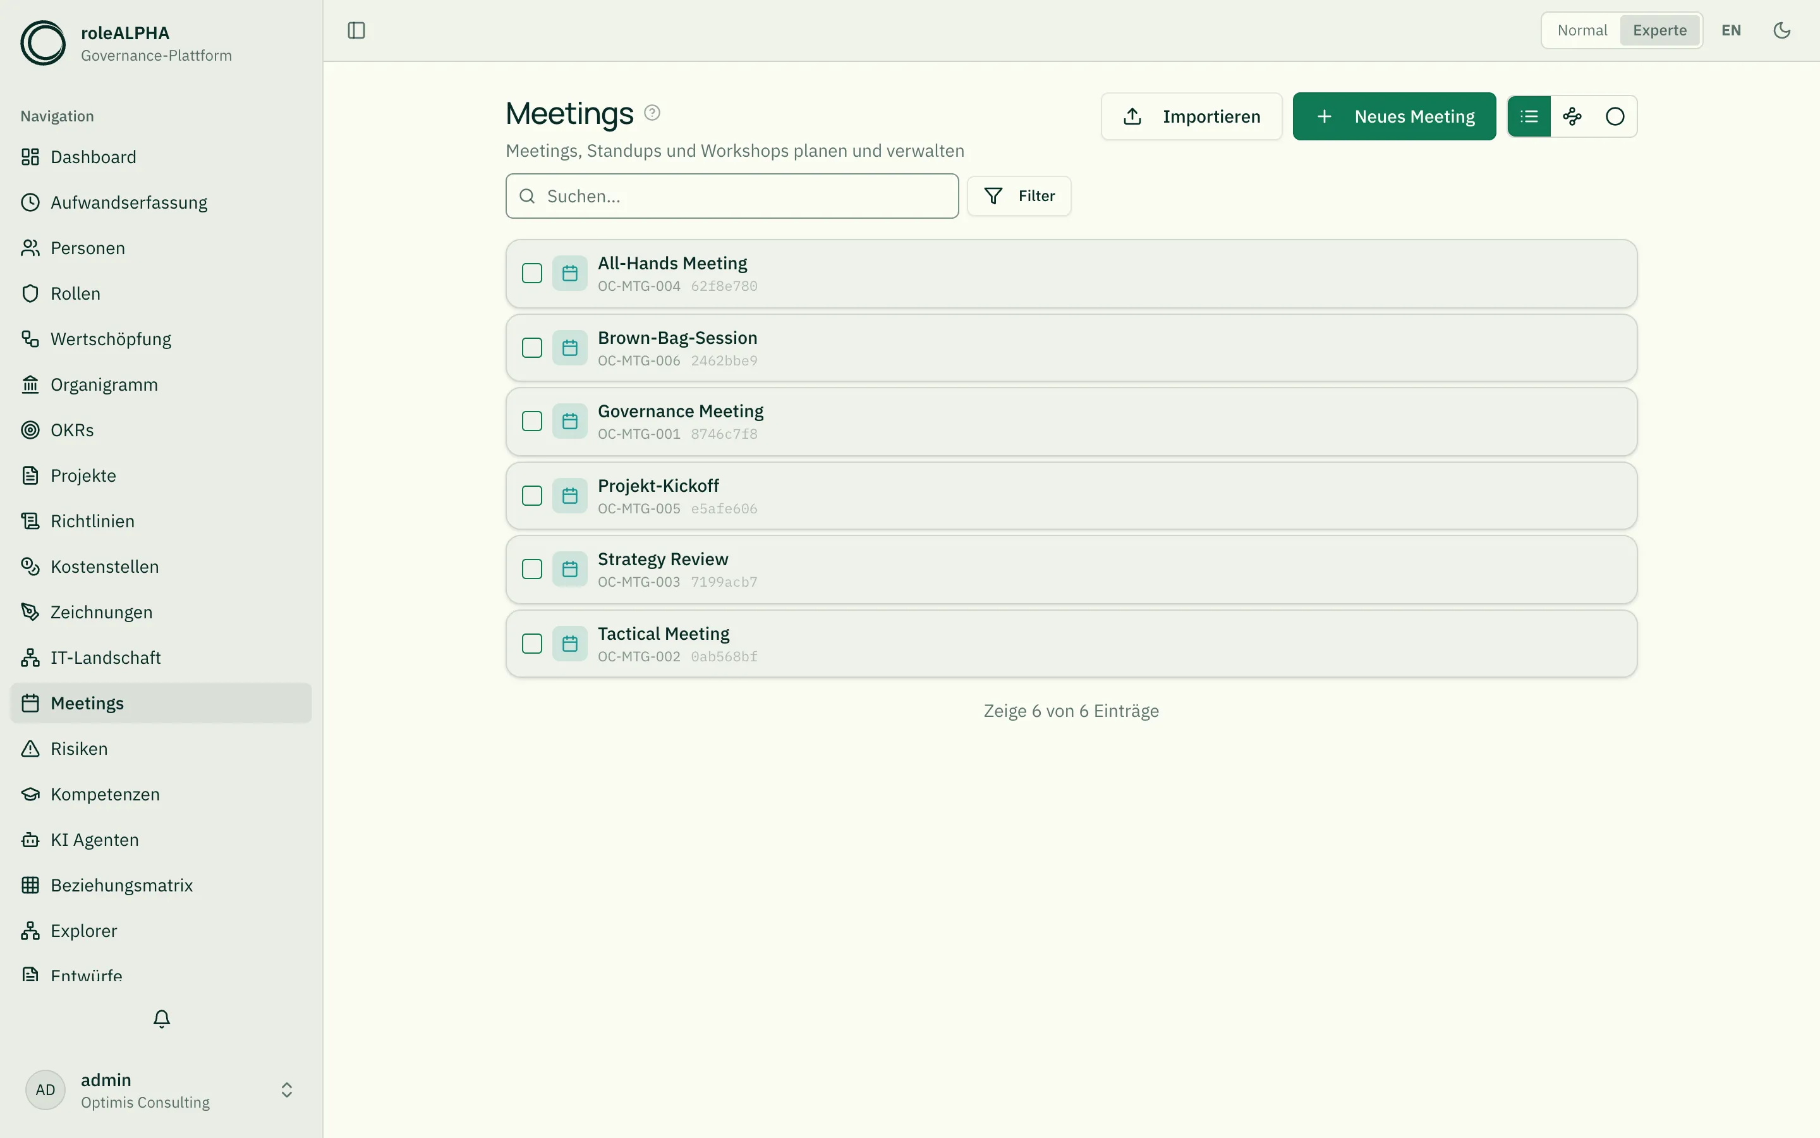
Task: Click the AD avatar for admin
Action: (x=45, y=1090)
